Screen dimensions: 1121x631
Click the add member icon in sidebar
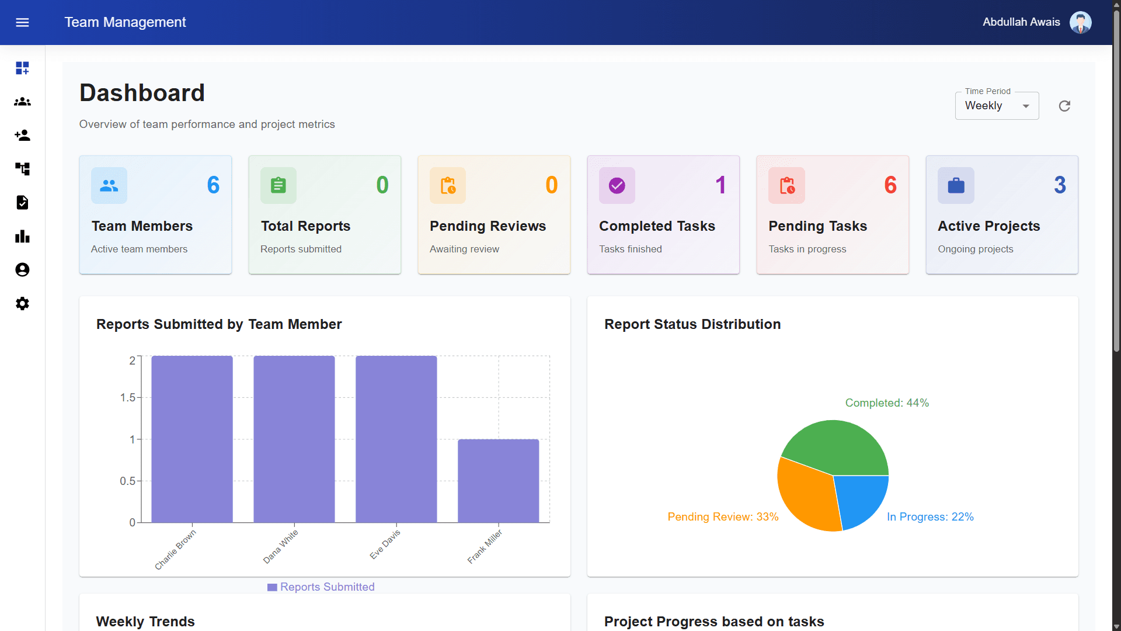[22, 136]
